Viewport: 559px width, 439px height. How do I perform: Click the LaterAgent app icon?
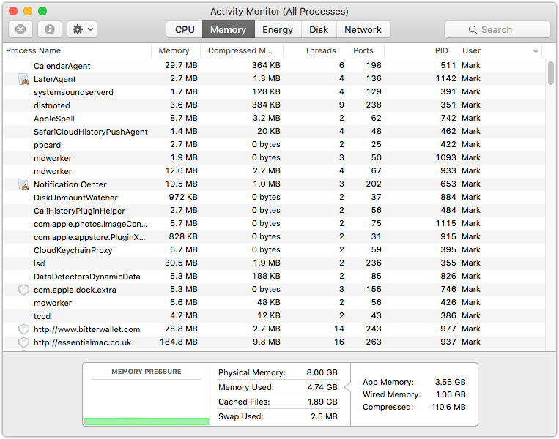click(23, 79)
